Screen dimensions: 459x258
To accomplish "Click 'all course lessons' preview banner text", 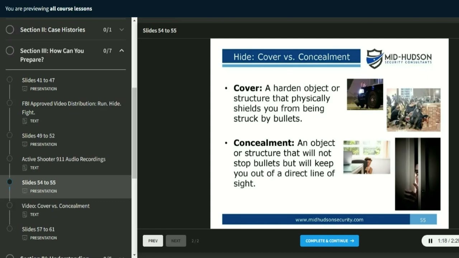I will click(71, 9).
